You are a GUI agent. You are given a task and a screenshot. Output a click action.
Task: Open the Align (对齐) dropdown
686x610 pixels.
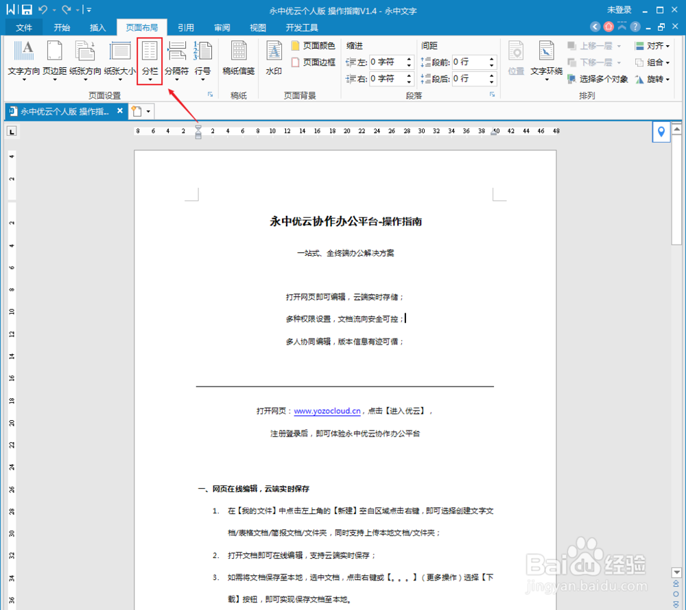[652, 46]
